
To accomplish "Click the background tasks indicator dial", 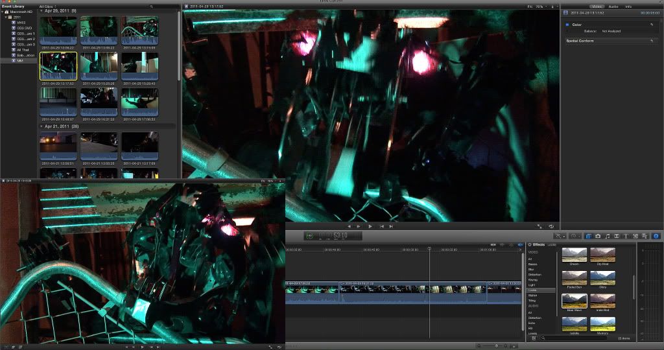I will pyautogui.click(x=309, y=236).
